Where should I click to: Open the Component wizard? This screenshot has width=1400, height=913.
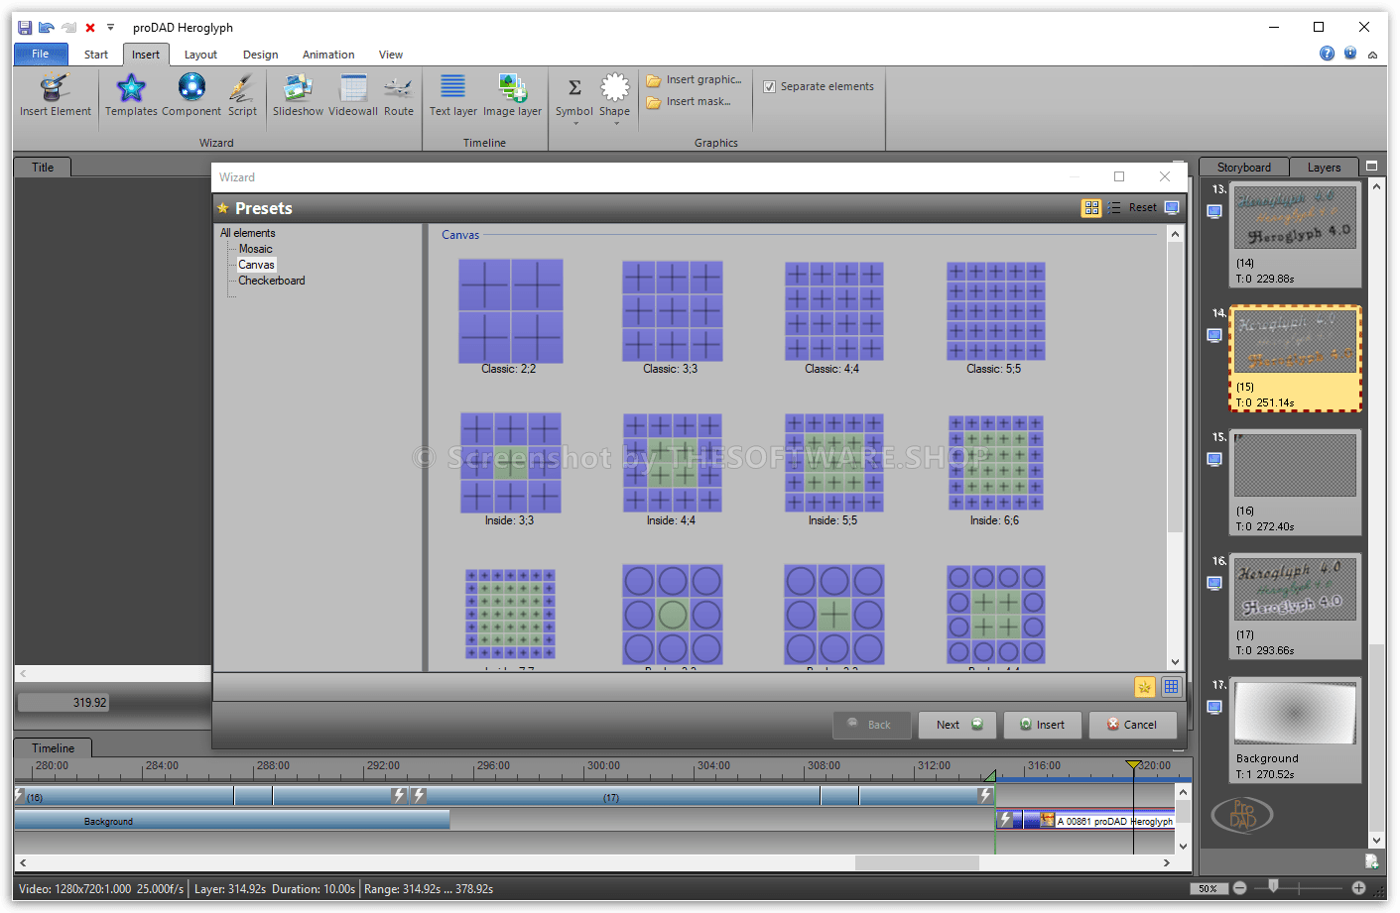coord(191,89)
